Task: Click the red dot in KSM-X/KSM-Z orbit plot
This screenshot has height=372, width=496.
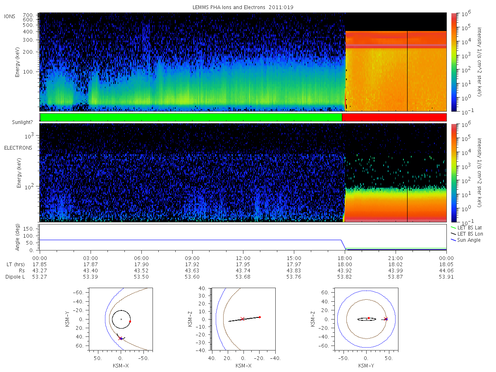Action: point(260,317)
